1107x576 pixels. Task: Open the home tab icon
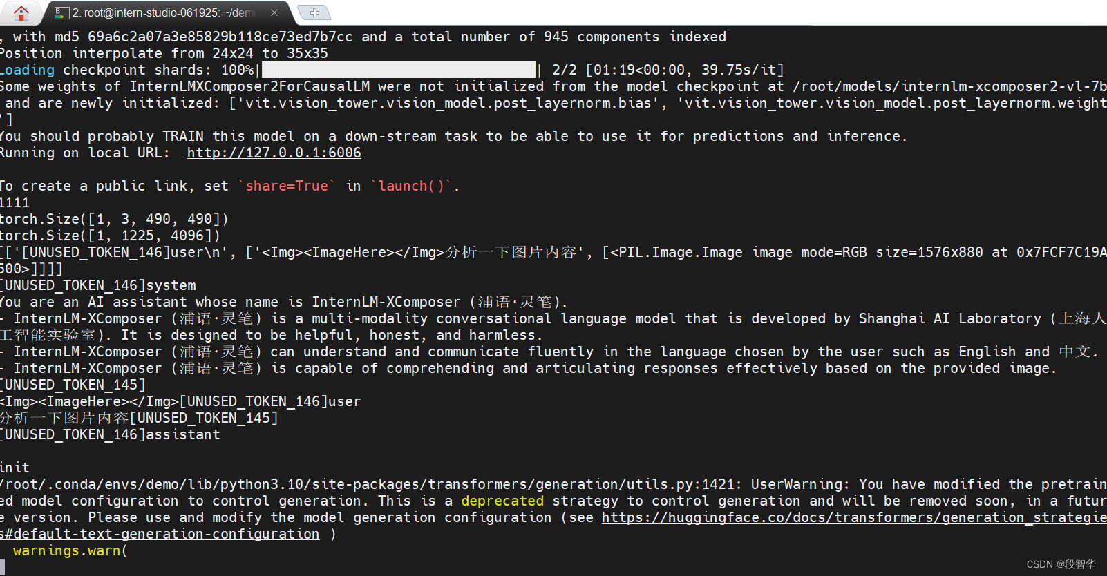point(21,12)
